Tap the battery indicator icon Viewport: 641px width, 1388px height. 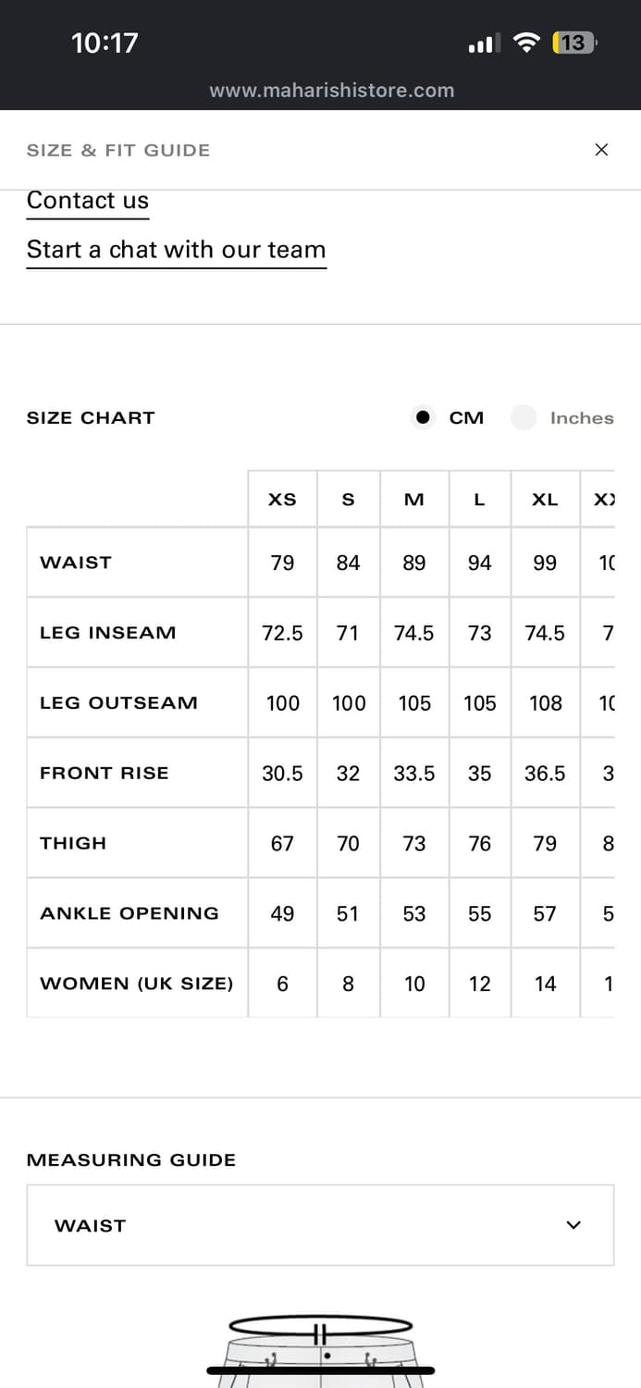pos(573,43)
